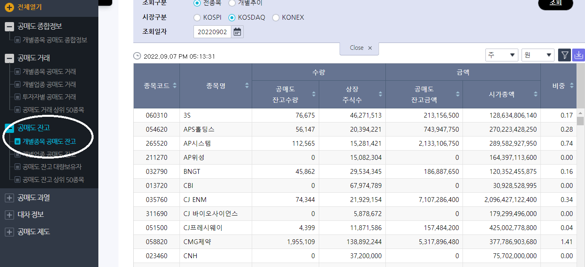Select the KOSPI market radio button
This screenshot has width=585, height=267.
click(x=197, y=18)
